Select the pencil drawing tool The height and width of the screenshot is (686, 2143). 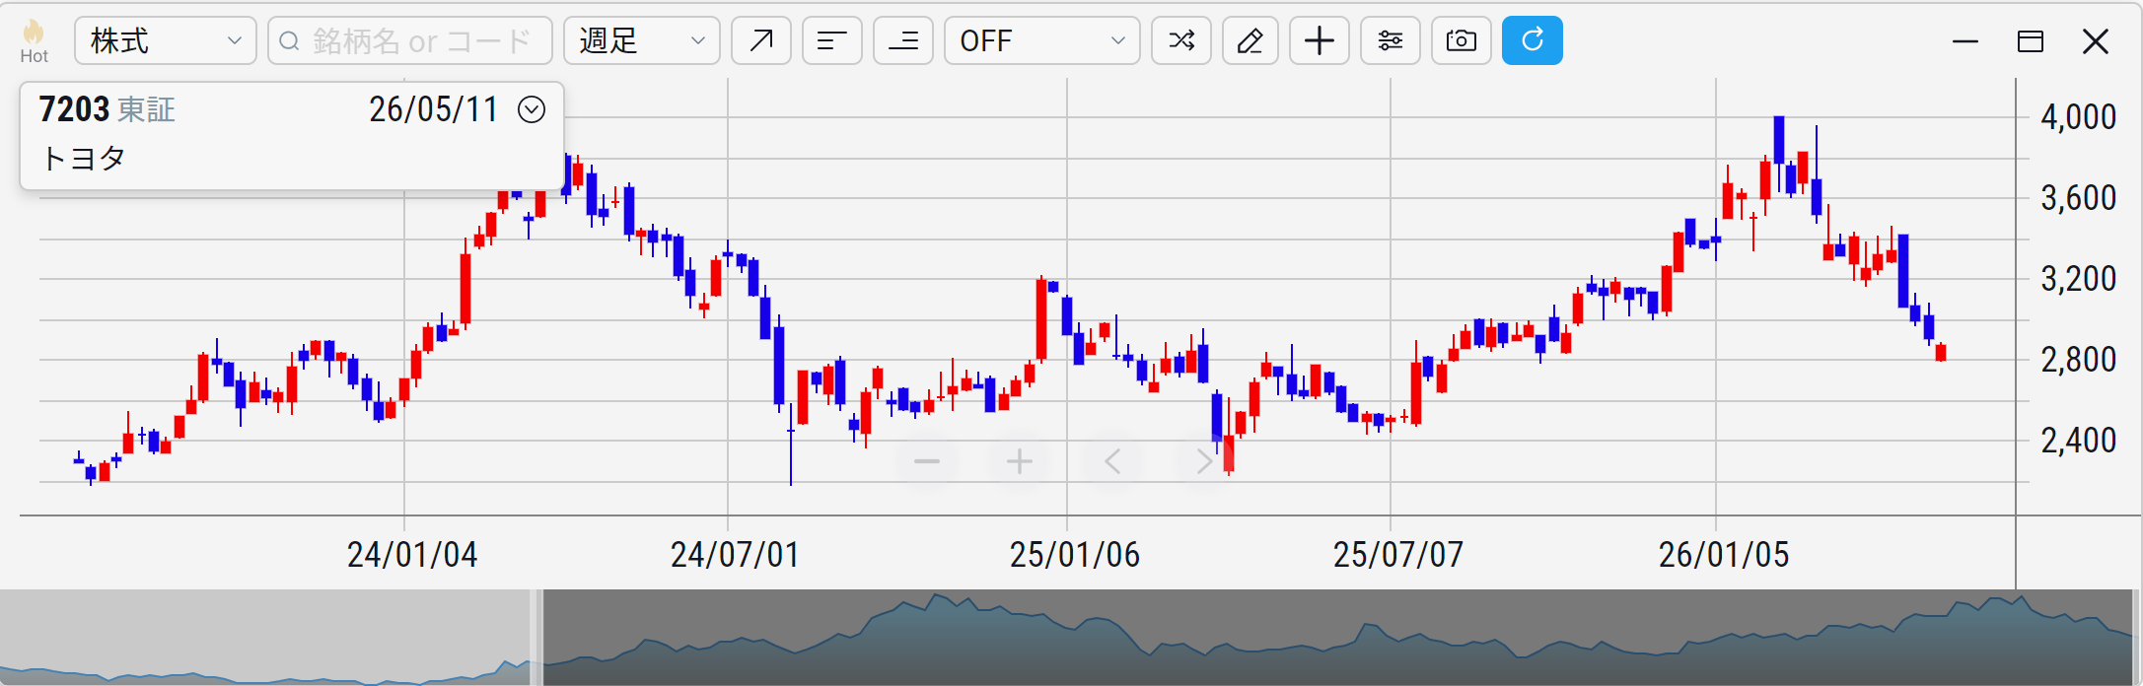click(1250, 40)
